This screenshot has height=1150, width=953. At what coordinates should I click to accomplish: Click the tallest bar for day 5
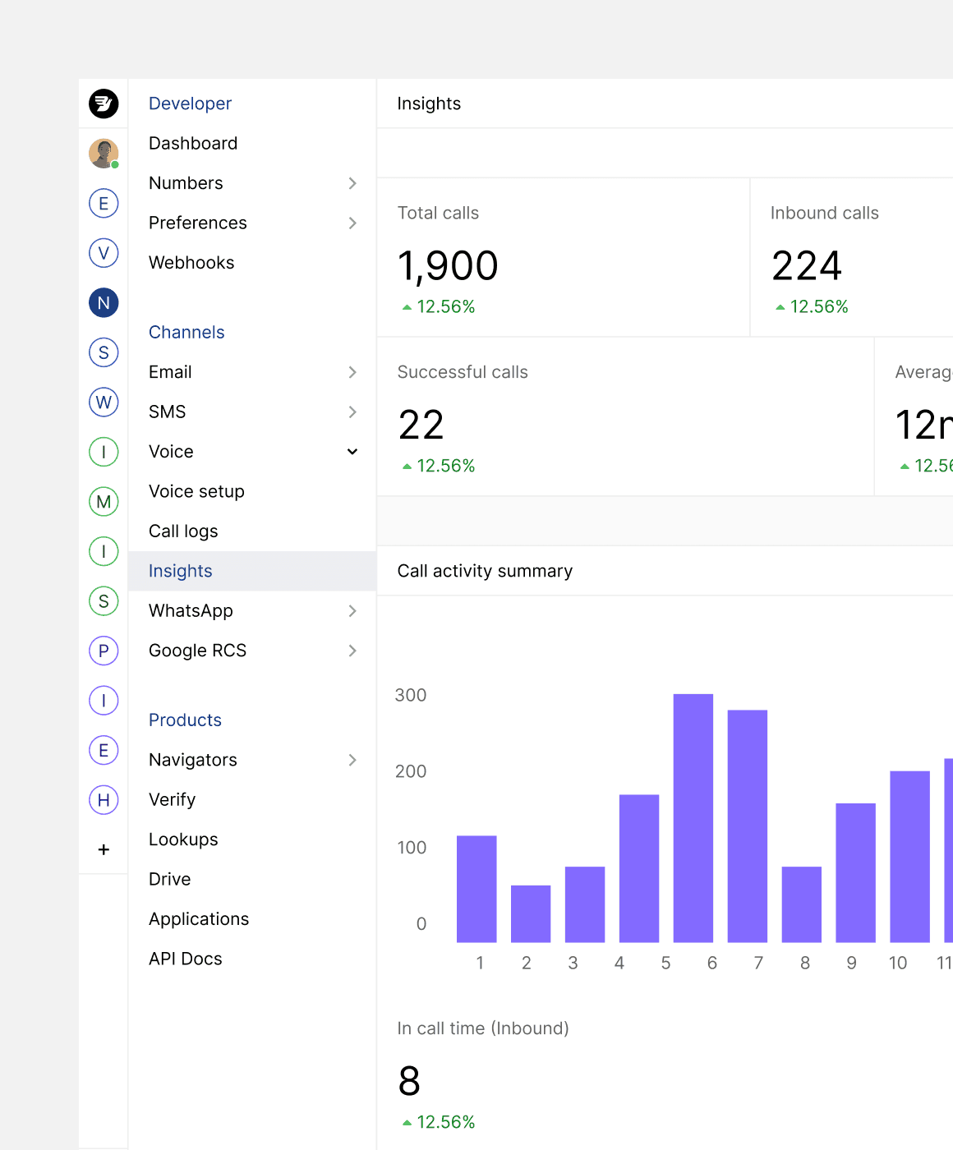click(x=693, y=818)
